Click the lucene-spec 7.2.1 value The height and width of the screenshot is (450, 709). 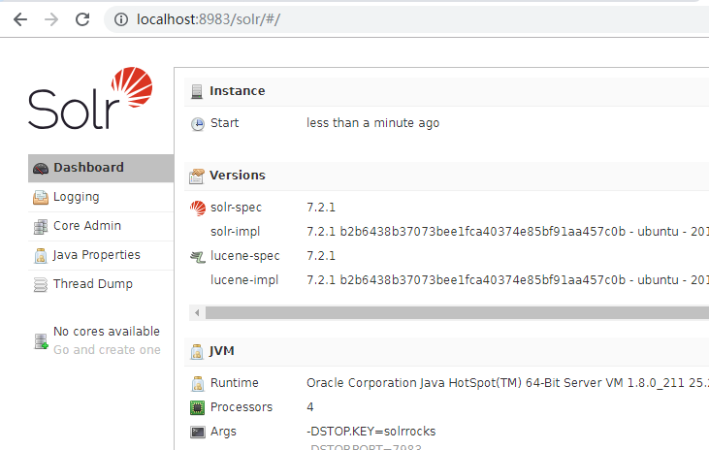click(321, 256)
